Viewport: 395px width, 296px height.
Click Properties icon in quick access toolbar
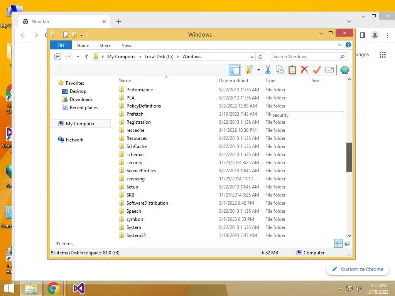66,34
